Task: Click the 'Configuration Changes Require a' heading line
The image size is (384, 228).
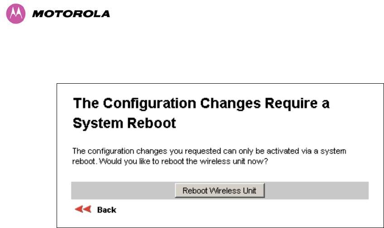Action: (201, 104)
